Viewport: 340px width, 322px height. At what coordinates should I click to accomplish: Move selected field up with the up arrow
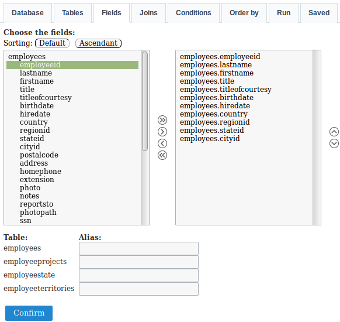point(334,132)
